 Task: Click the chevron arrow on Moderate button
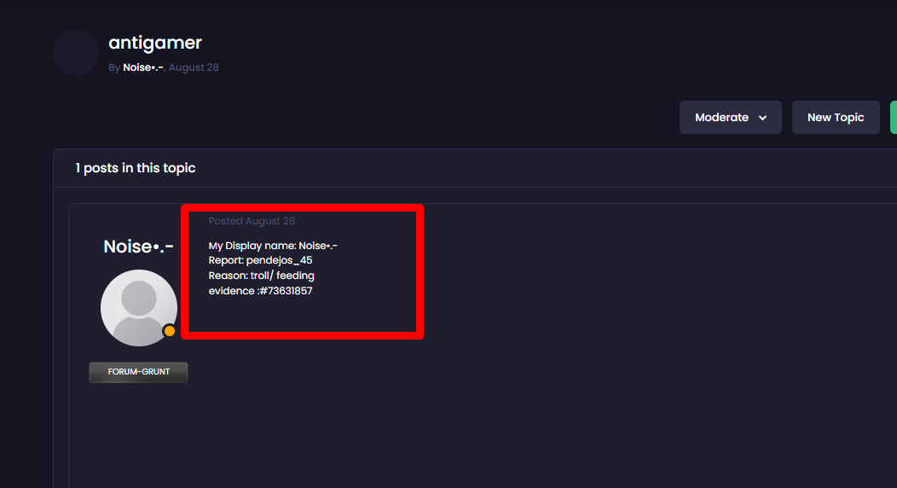762,118
